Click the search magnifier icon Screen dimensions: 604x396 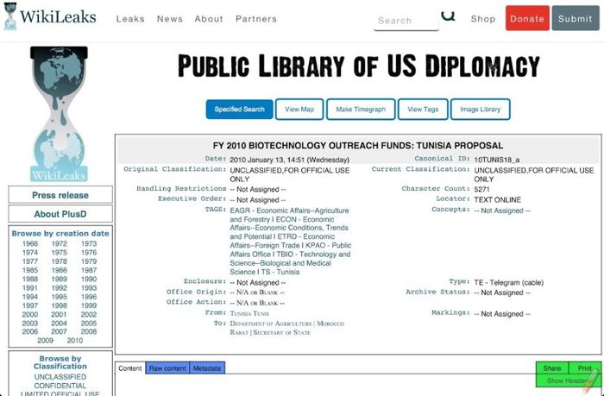pyautogui.click(x=448, y=16)
